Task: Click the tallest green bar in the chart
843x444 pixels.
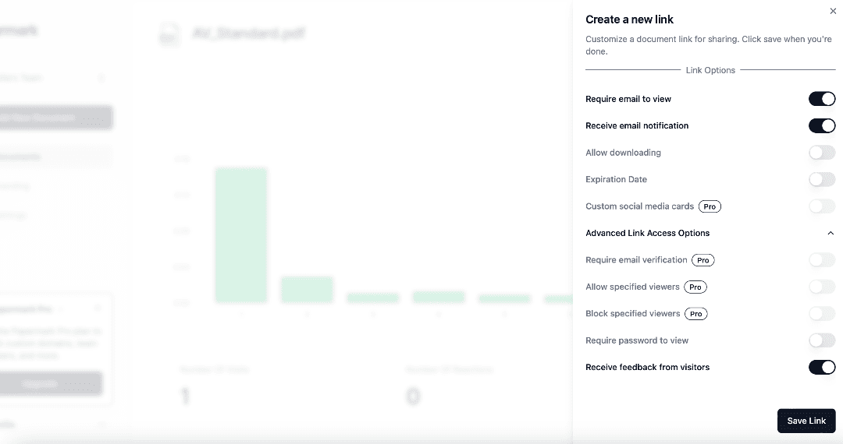Action: (x=241, y=234)
